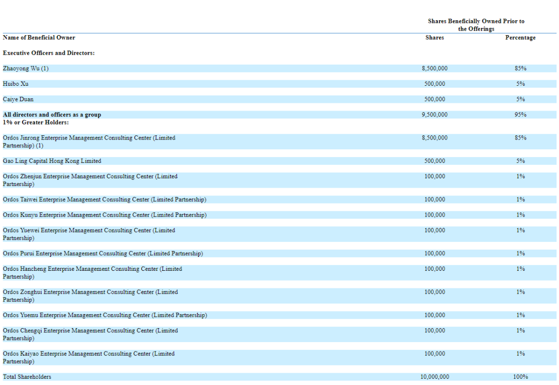Select Ordos Zhenjun's 100,000 shares value
The width and height of the screenshot is (559, 385).
click(x=435, y=177)
